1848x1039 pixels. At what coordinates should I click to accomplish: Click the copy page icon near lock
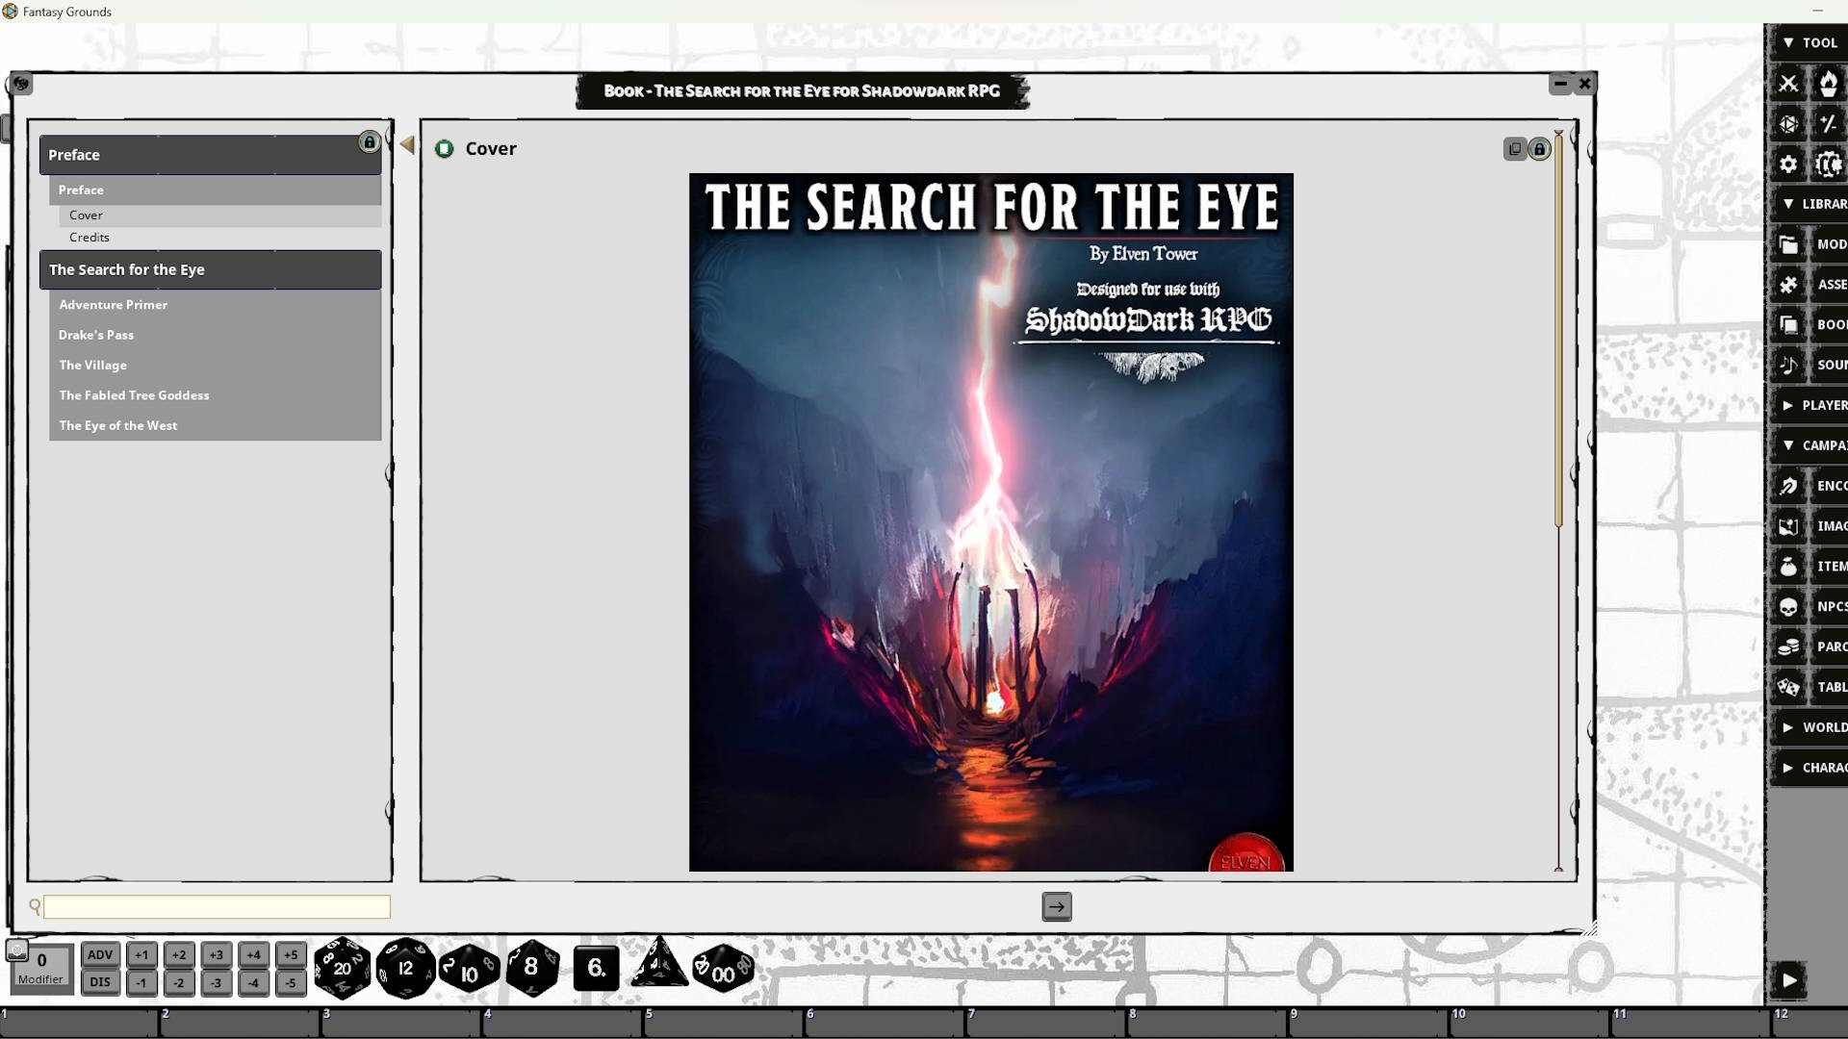tap(1515, 149)
